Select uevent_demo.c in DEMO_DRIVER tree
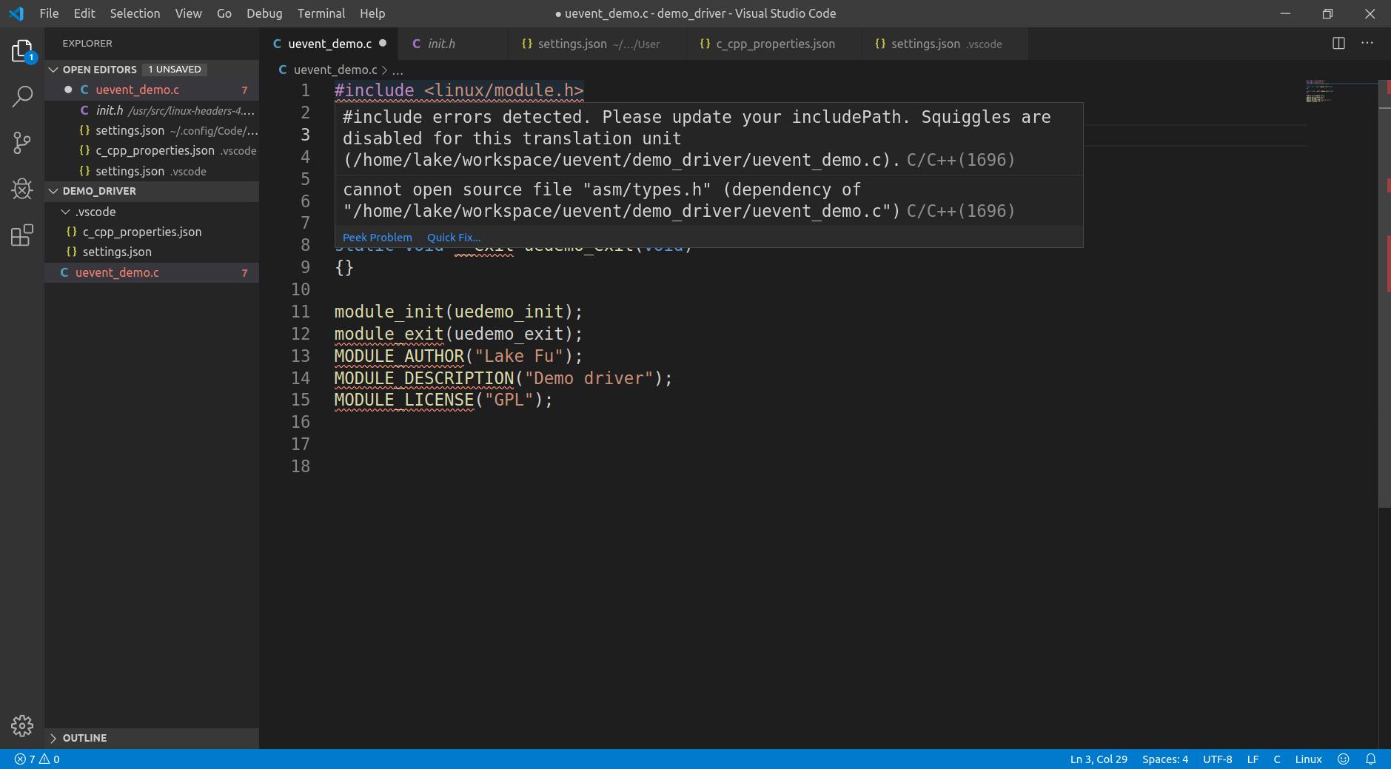 coord(152,272)
